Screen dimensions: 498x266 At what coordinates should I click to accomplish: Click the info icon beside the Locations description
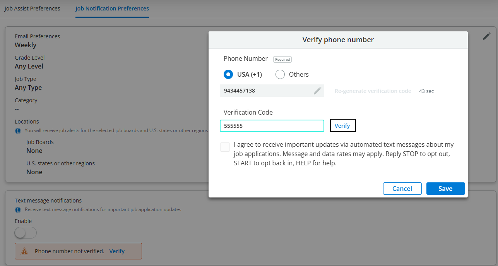click(18, 131)
